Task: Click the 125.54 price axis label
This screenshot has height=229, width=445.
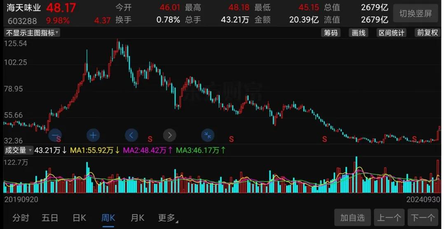Action: pos(15,43)
